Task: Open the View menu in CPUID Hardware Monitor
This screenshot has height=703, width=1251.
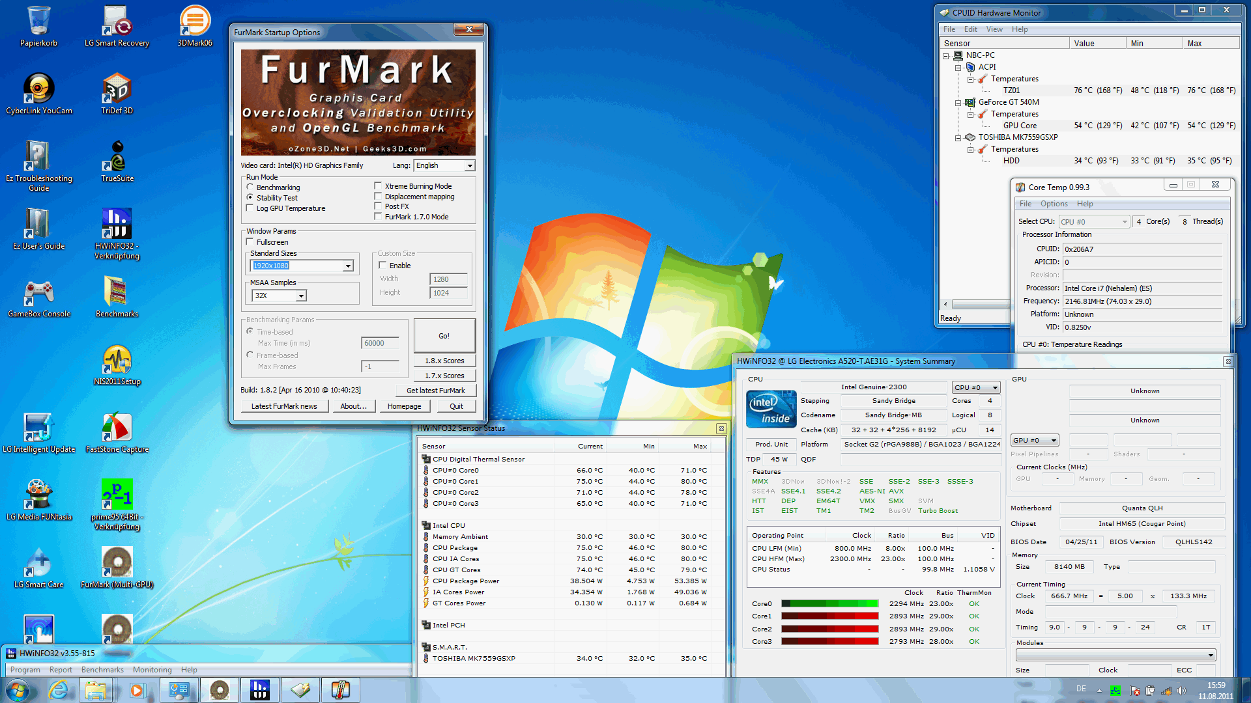Action: click(994, 29)
